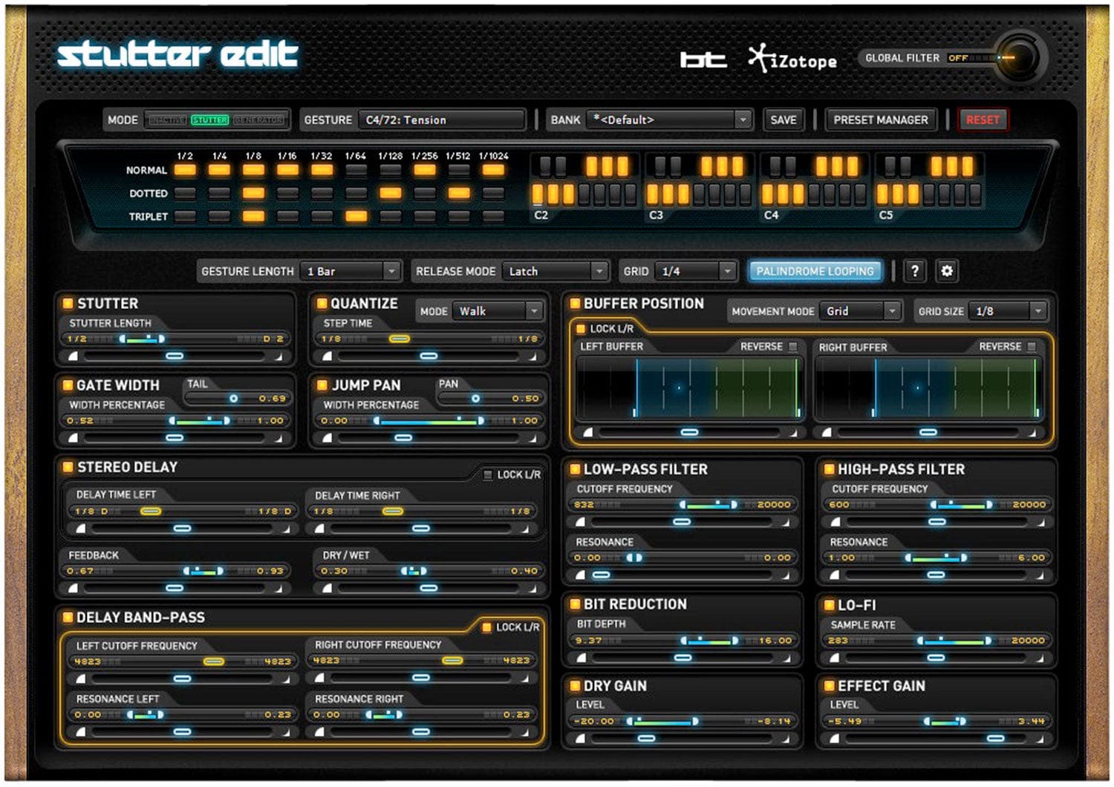This screenshot has height=787, width=1114.
Task: Enable Reverse for the Left Buffer
Action: coord(793,347)
